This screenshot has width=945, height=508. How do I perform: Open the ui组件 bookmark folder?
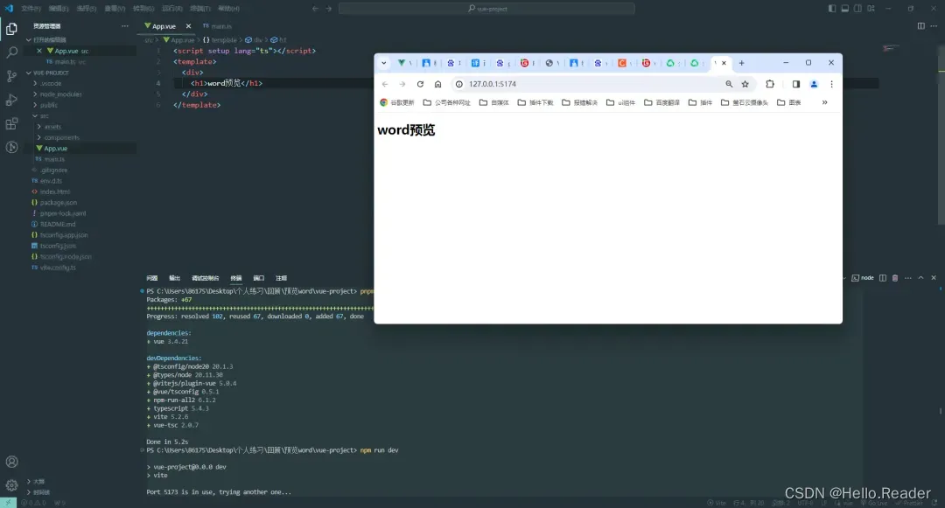pos(620,102)
